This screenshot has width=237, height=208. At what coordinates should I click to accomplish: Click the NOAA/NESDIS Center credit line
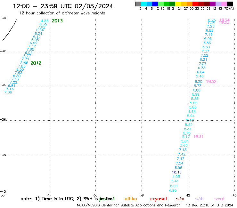click(129, 205)
